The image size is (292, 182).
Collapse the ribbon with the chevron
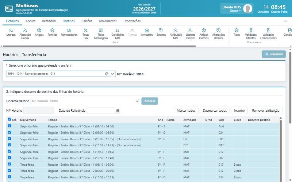click(285, 21)
